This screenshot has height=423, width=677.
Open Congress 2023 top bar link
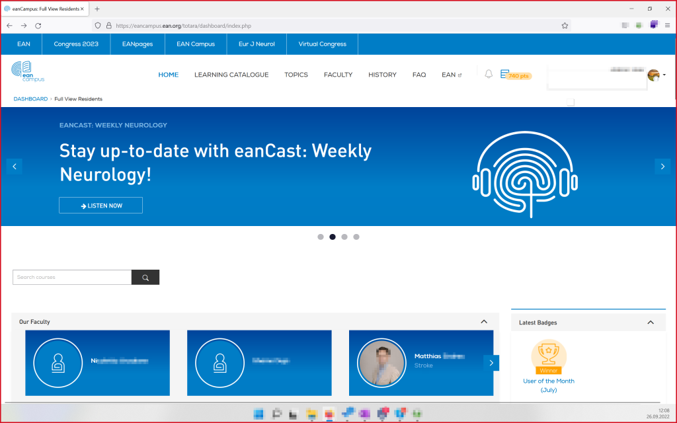click(76, 44)
